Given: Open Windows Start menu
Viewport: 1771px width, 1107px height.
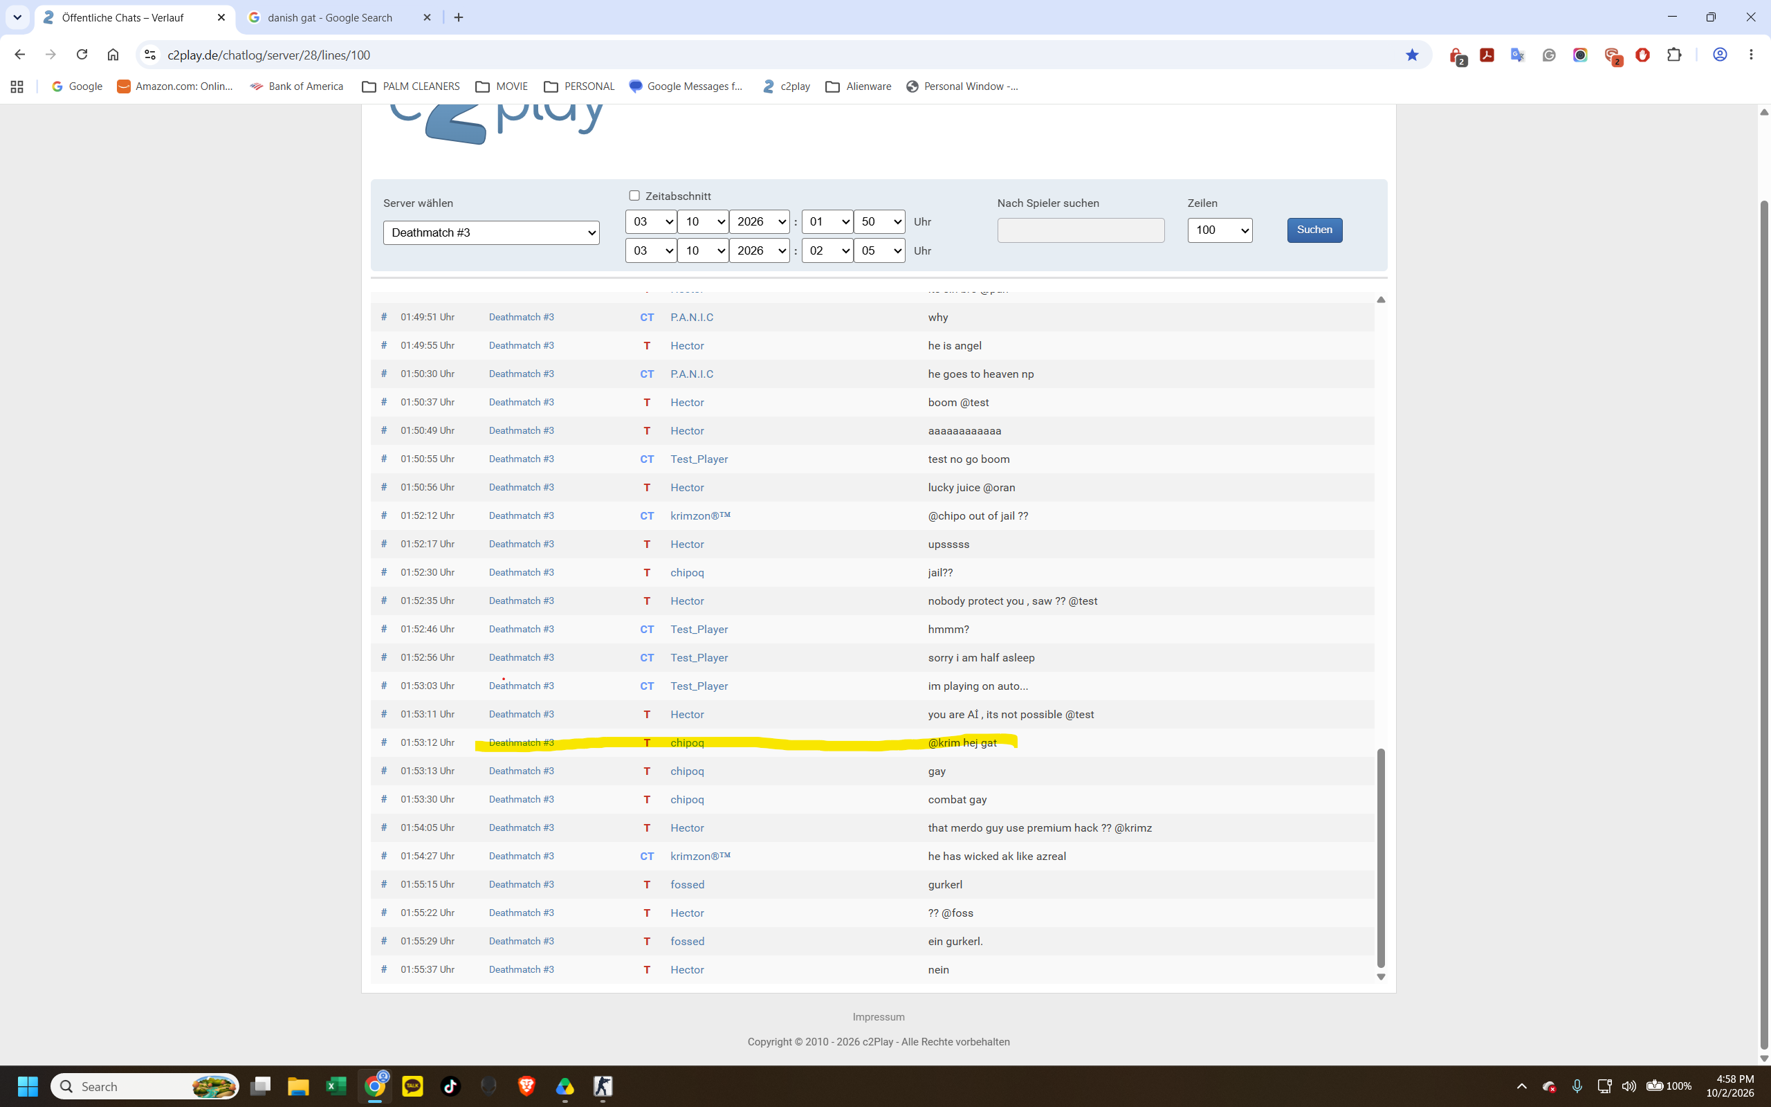Looking at the screenshot, I should [x=28, y=1086].
